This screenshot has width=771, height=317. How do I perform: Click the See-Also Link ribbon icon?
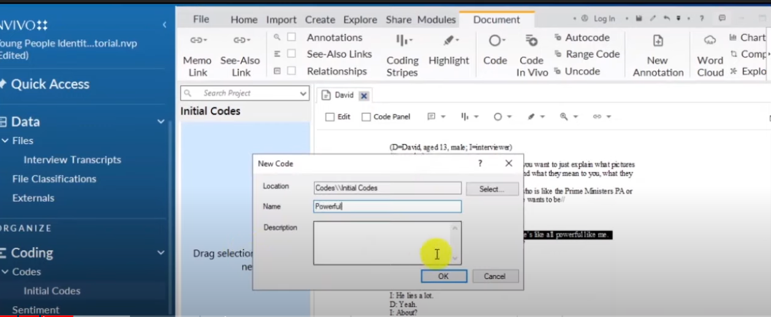(240, 41)
